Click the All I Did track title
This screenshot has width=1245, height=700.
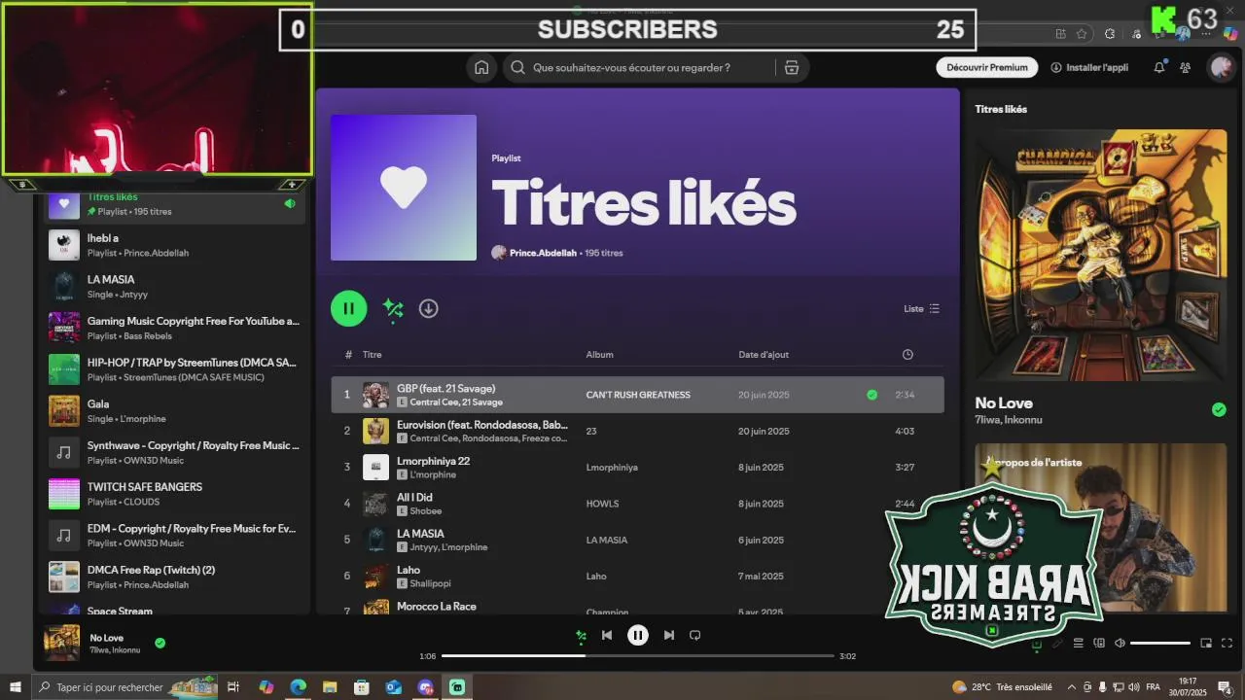pyautogui.click(x=414, y=497)
